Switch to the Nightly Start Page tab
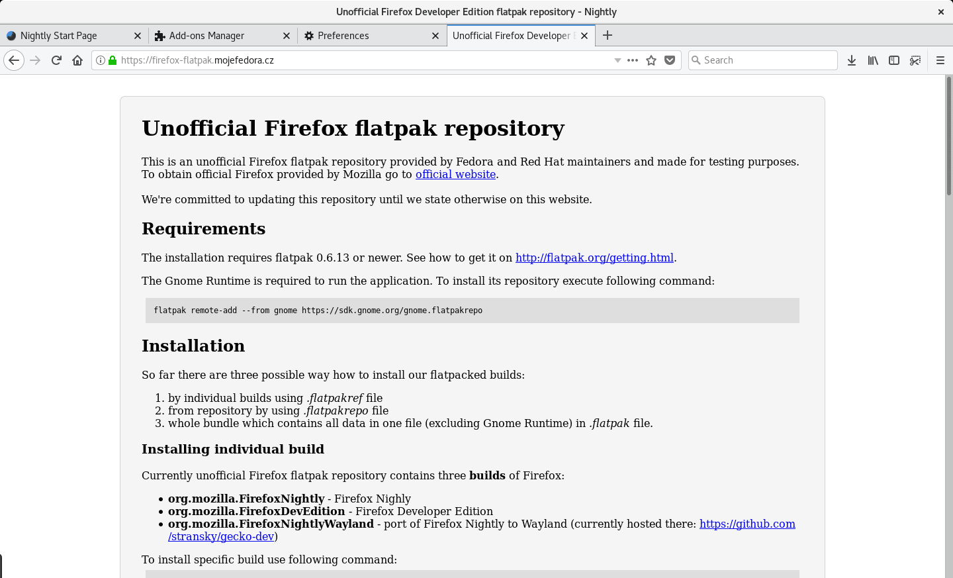This screenshot has height=578, width=953. coord(74,36)
